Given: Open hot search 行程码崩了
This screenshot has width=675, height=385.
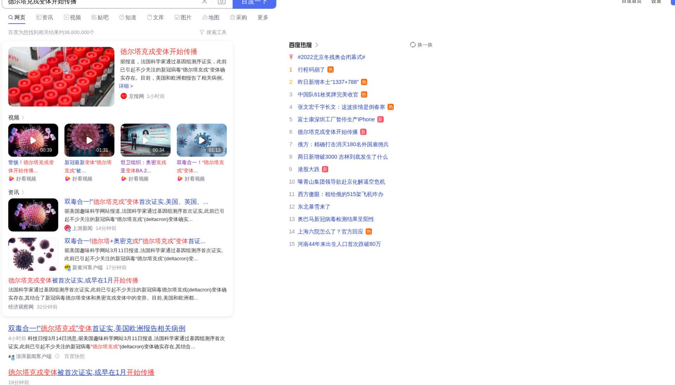Looking at the screenshot, I should point(311,69).
